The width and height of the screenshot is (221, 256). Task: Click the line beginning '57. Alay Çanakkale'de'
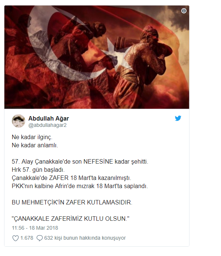click(80, 162)
